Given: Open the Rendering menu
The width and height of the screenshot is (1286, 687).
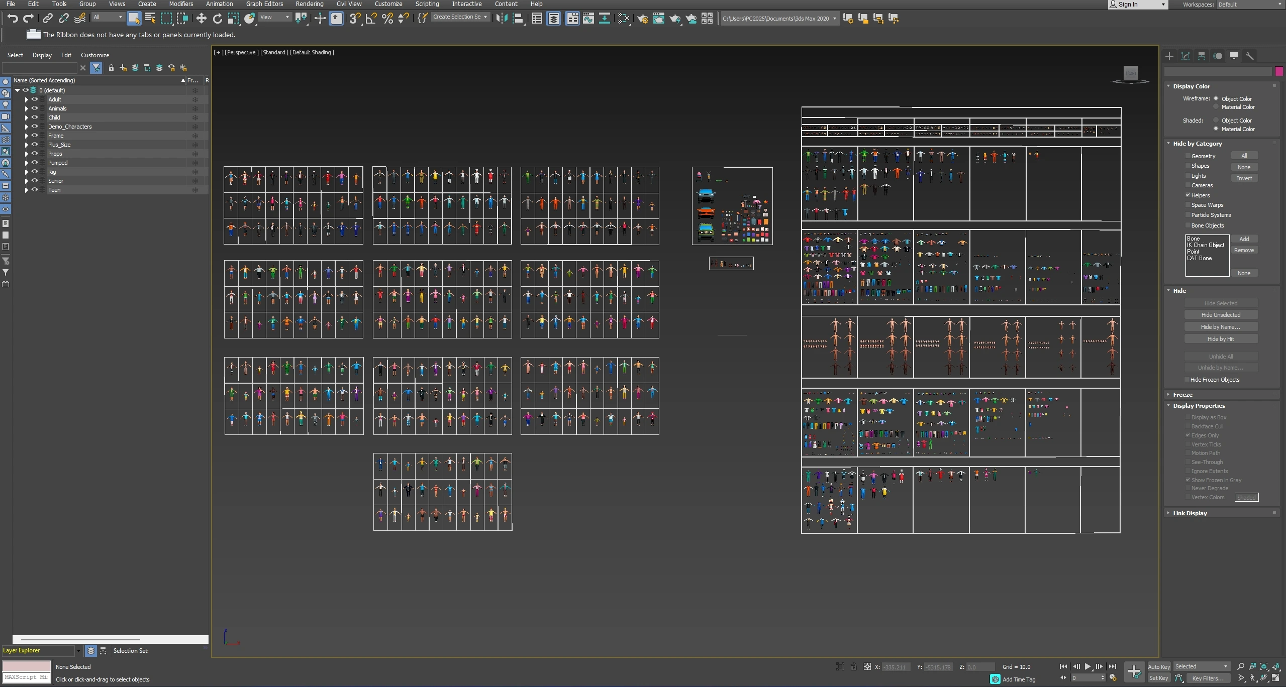Looking at the screenshot, I should point(309,4).
